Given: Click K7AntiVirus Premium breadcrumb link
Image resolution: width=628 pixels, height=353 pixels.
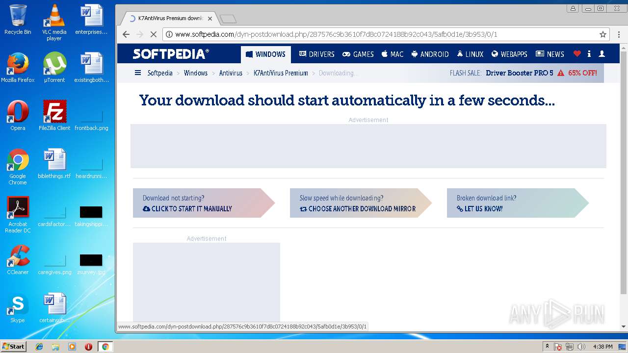Looking at the screenshot, I should coord(281,73).
